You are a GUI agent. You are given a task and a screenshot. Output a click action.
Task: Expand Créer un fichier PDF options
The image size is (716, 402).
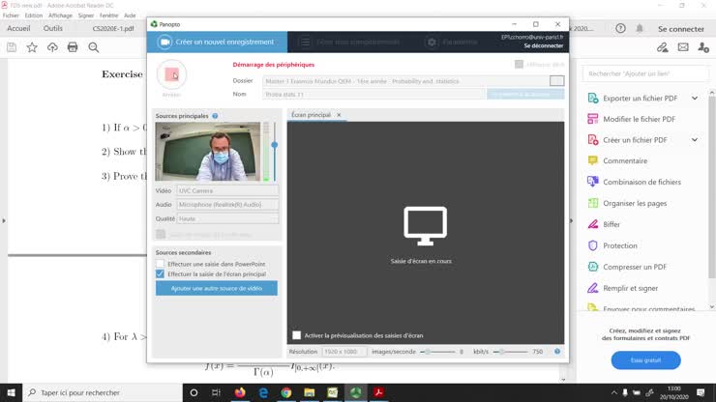pyautogui.click(x=694, y=140)
